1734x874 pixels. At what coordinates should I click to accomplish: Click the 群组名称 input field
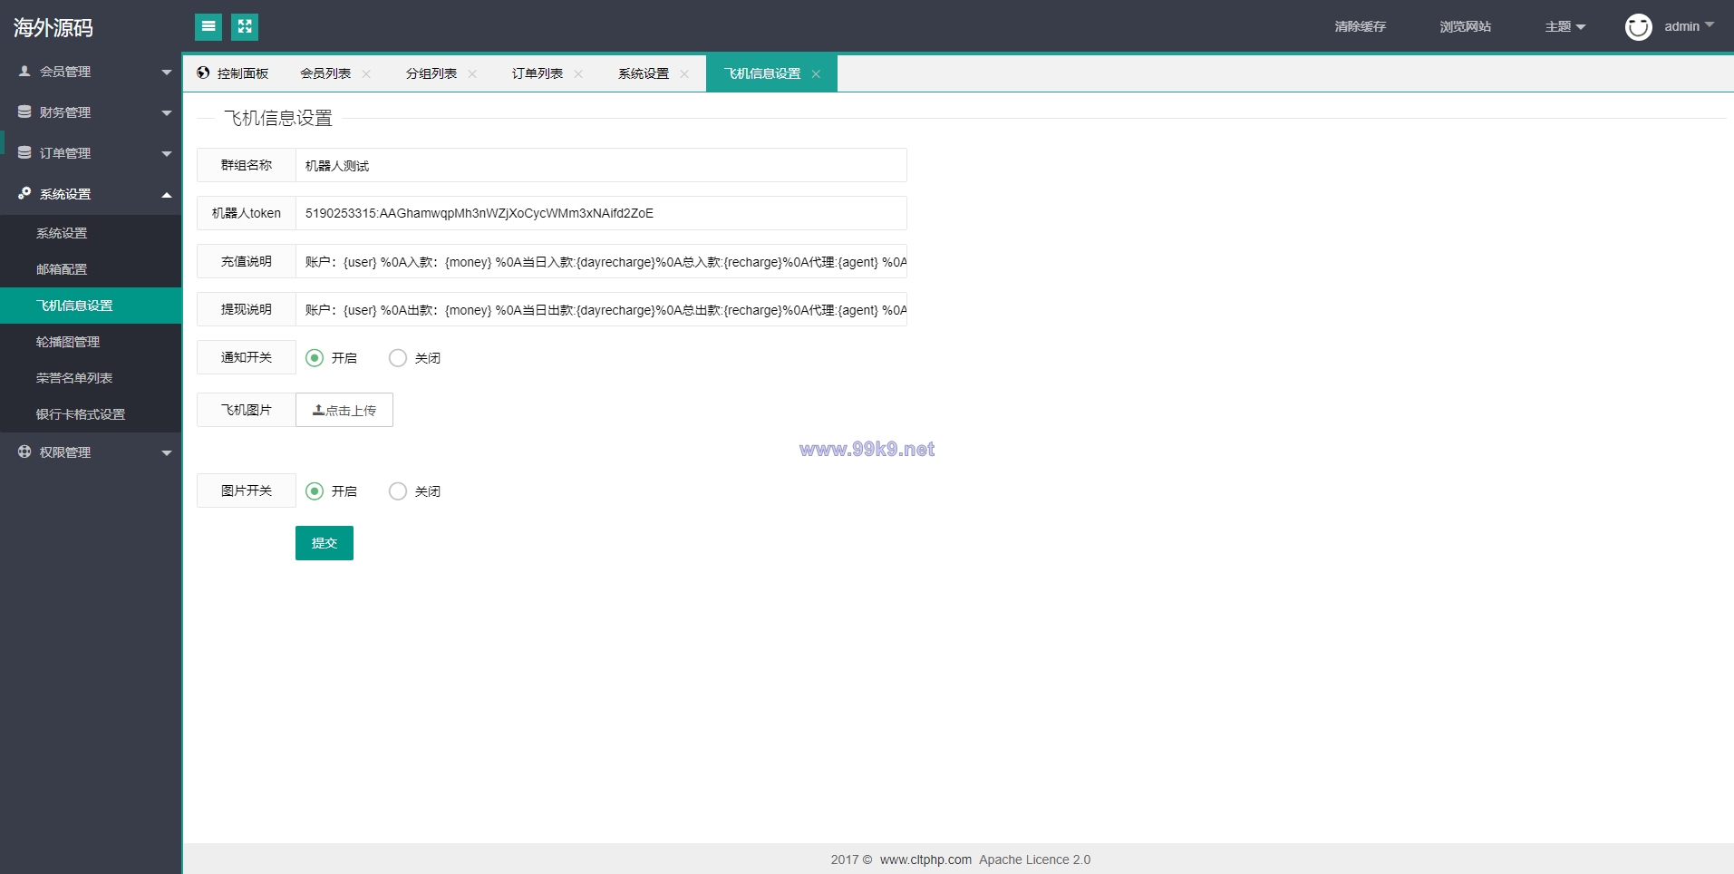click(601, 165)
